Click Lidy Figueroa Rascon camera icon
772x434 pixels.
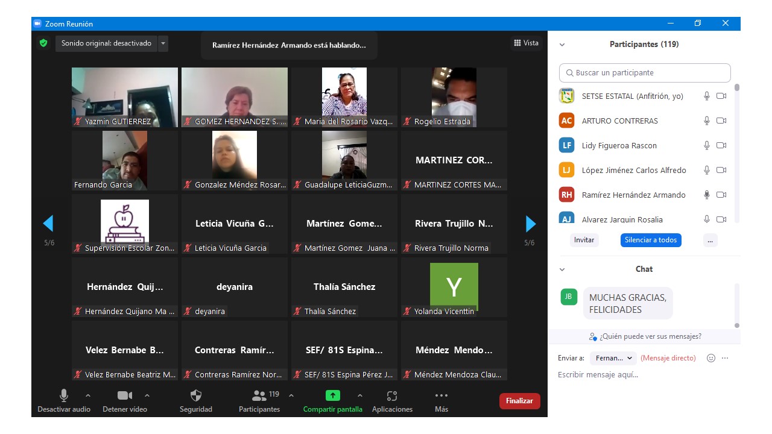pyautogui.click(x=721, y=145)
